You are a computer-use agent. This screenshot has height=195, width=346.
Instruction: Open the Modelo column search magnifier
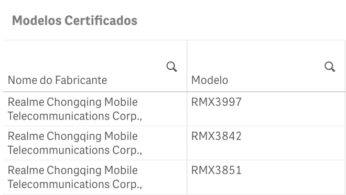330,67
